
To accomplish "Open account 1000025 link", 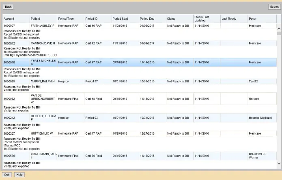I will pos(9,81).
